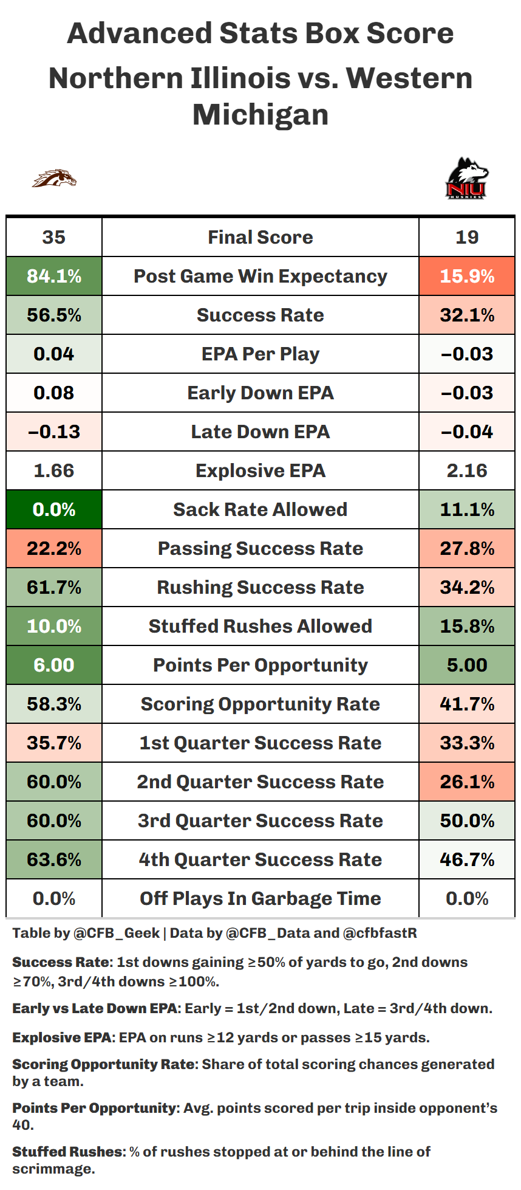The width and height of the screenshot is (521, 1190).
Task: Select the "Stuffed Rushes Allowed" row label
Action: (x=260, y=626)
